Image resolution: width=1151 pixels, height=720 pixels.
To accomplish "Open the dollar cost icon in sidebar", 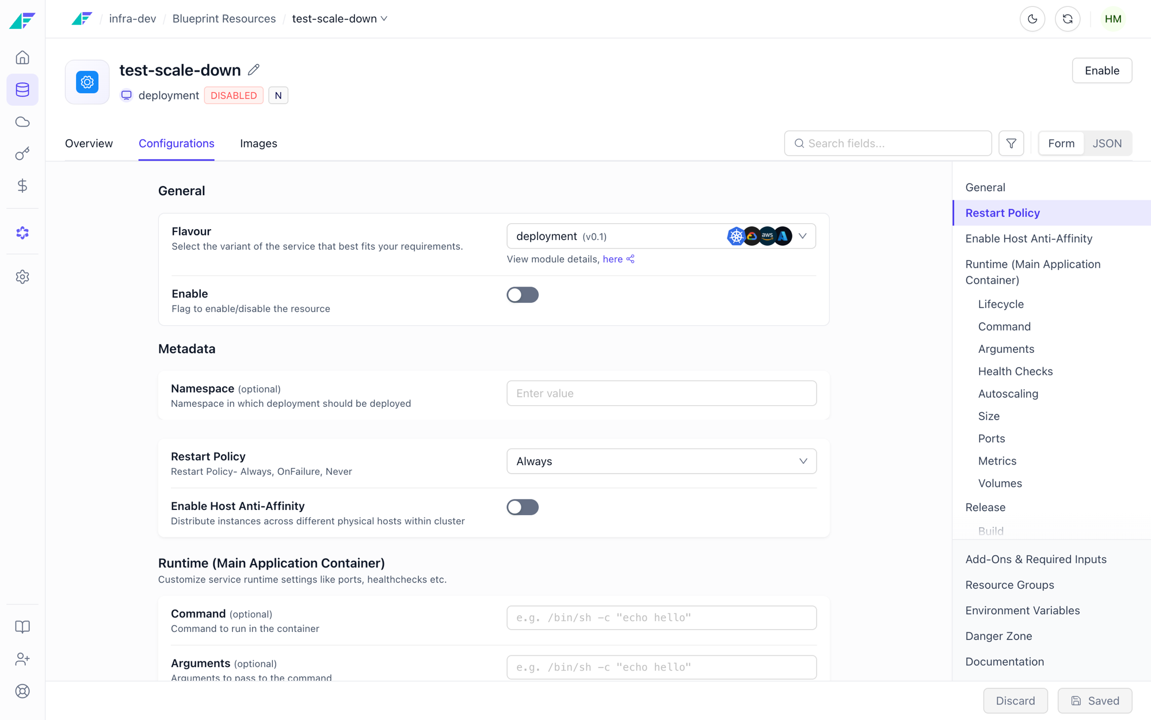I will (x=22, y=186).
